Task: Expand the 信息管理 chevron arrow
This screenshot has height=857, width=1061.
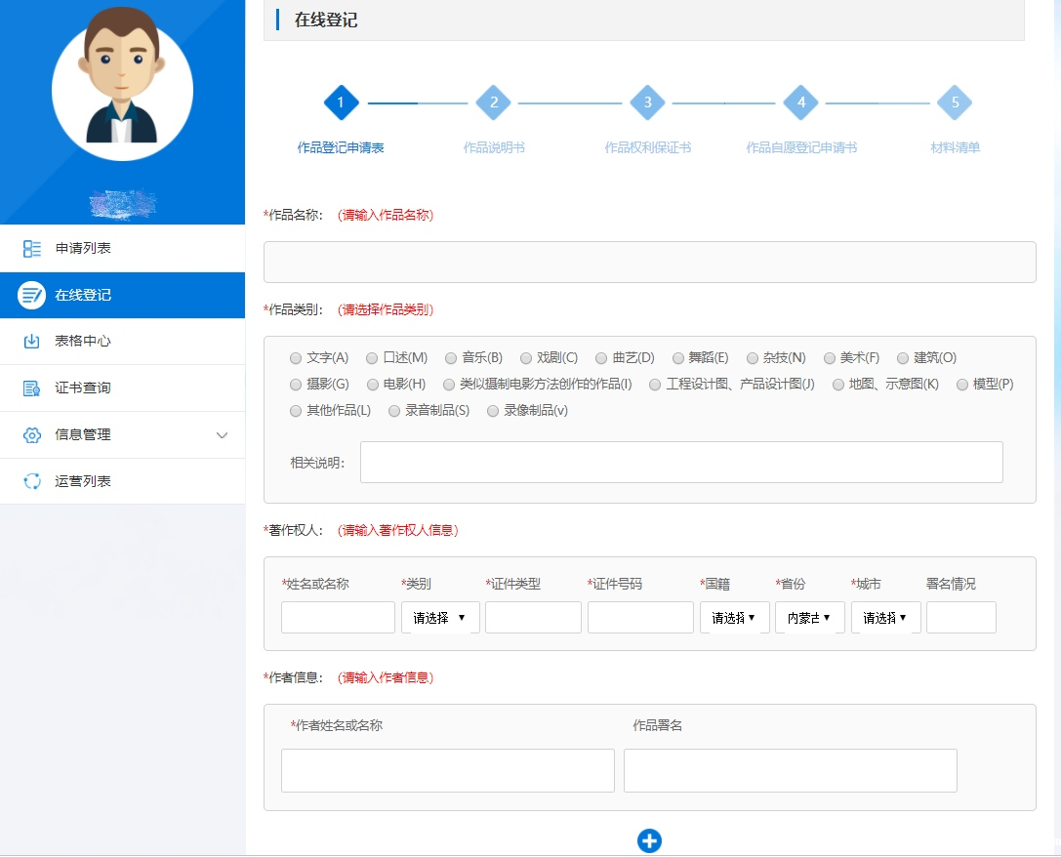Action: coord(222,435)
